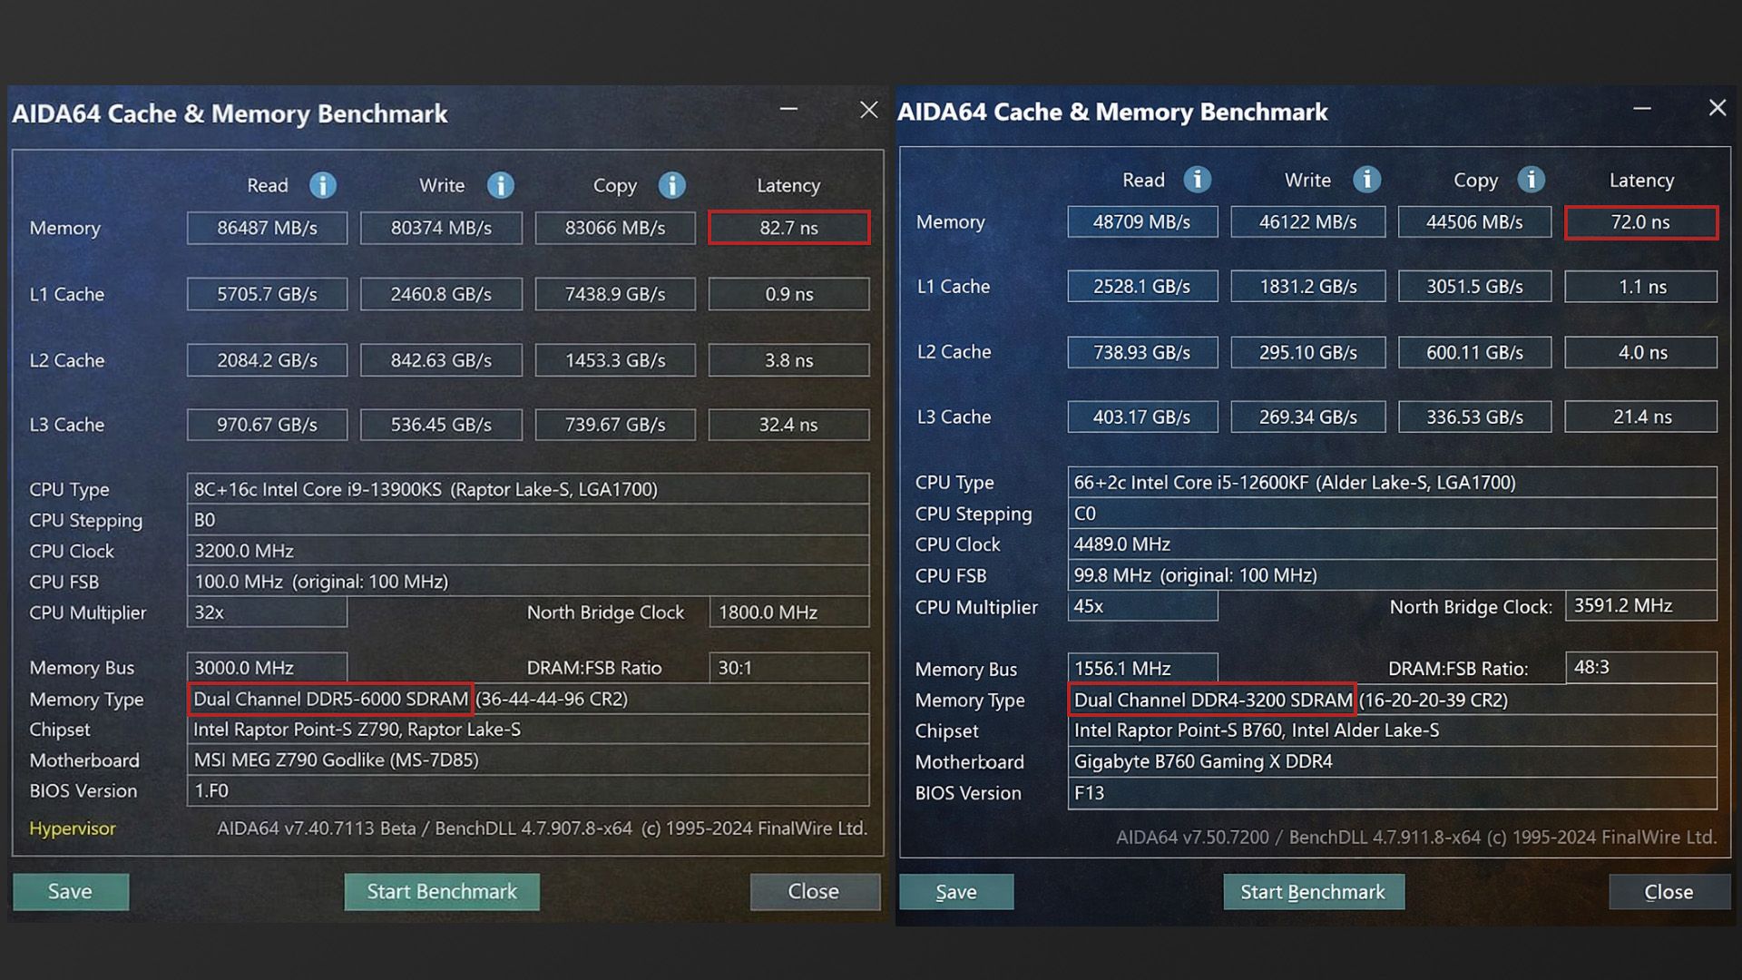Click the Copy info icon in right window

pyautogui.click(x=1531, y=180)
